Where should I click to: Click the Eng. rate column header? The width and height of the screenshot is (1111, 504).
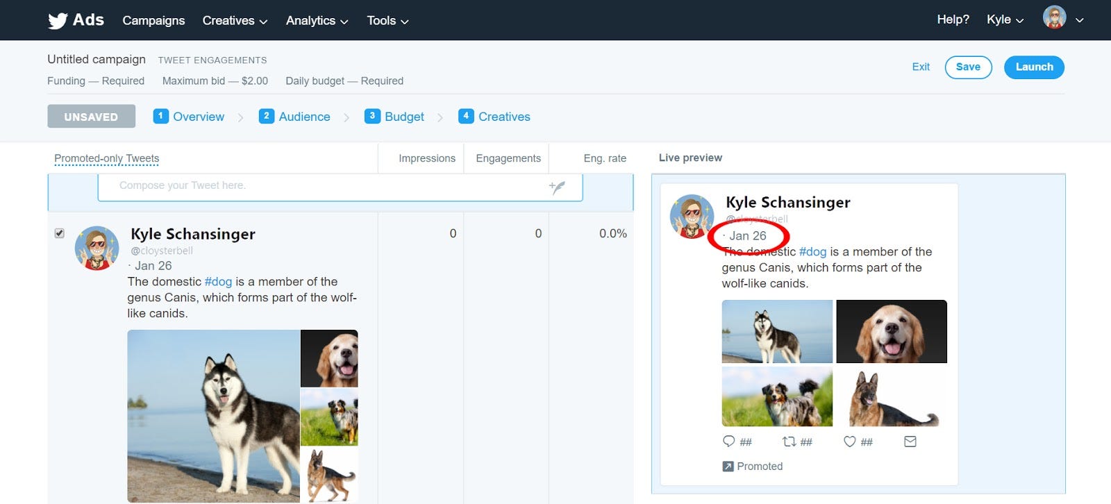605,158
